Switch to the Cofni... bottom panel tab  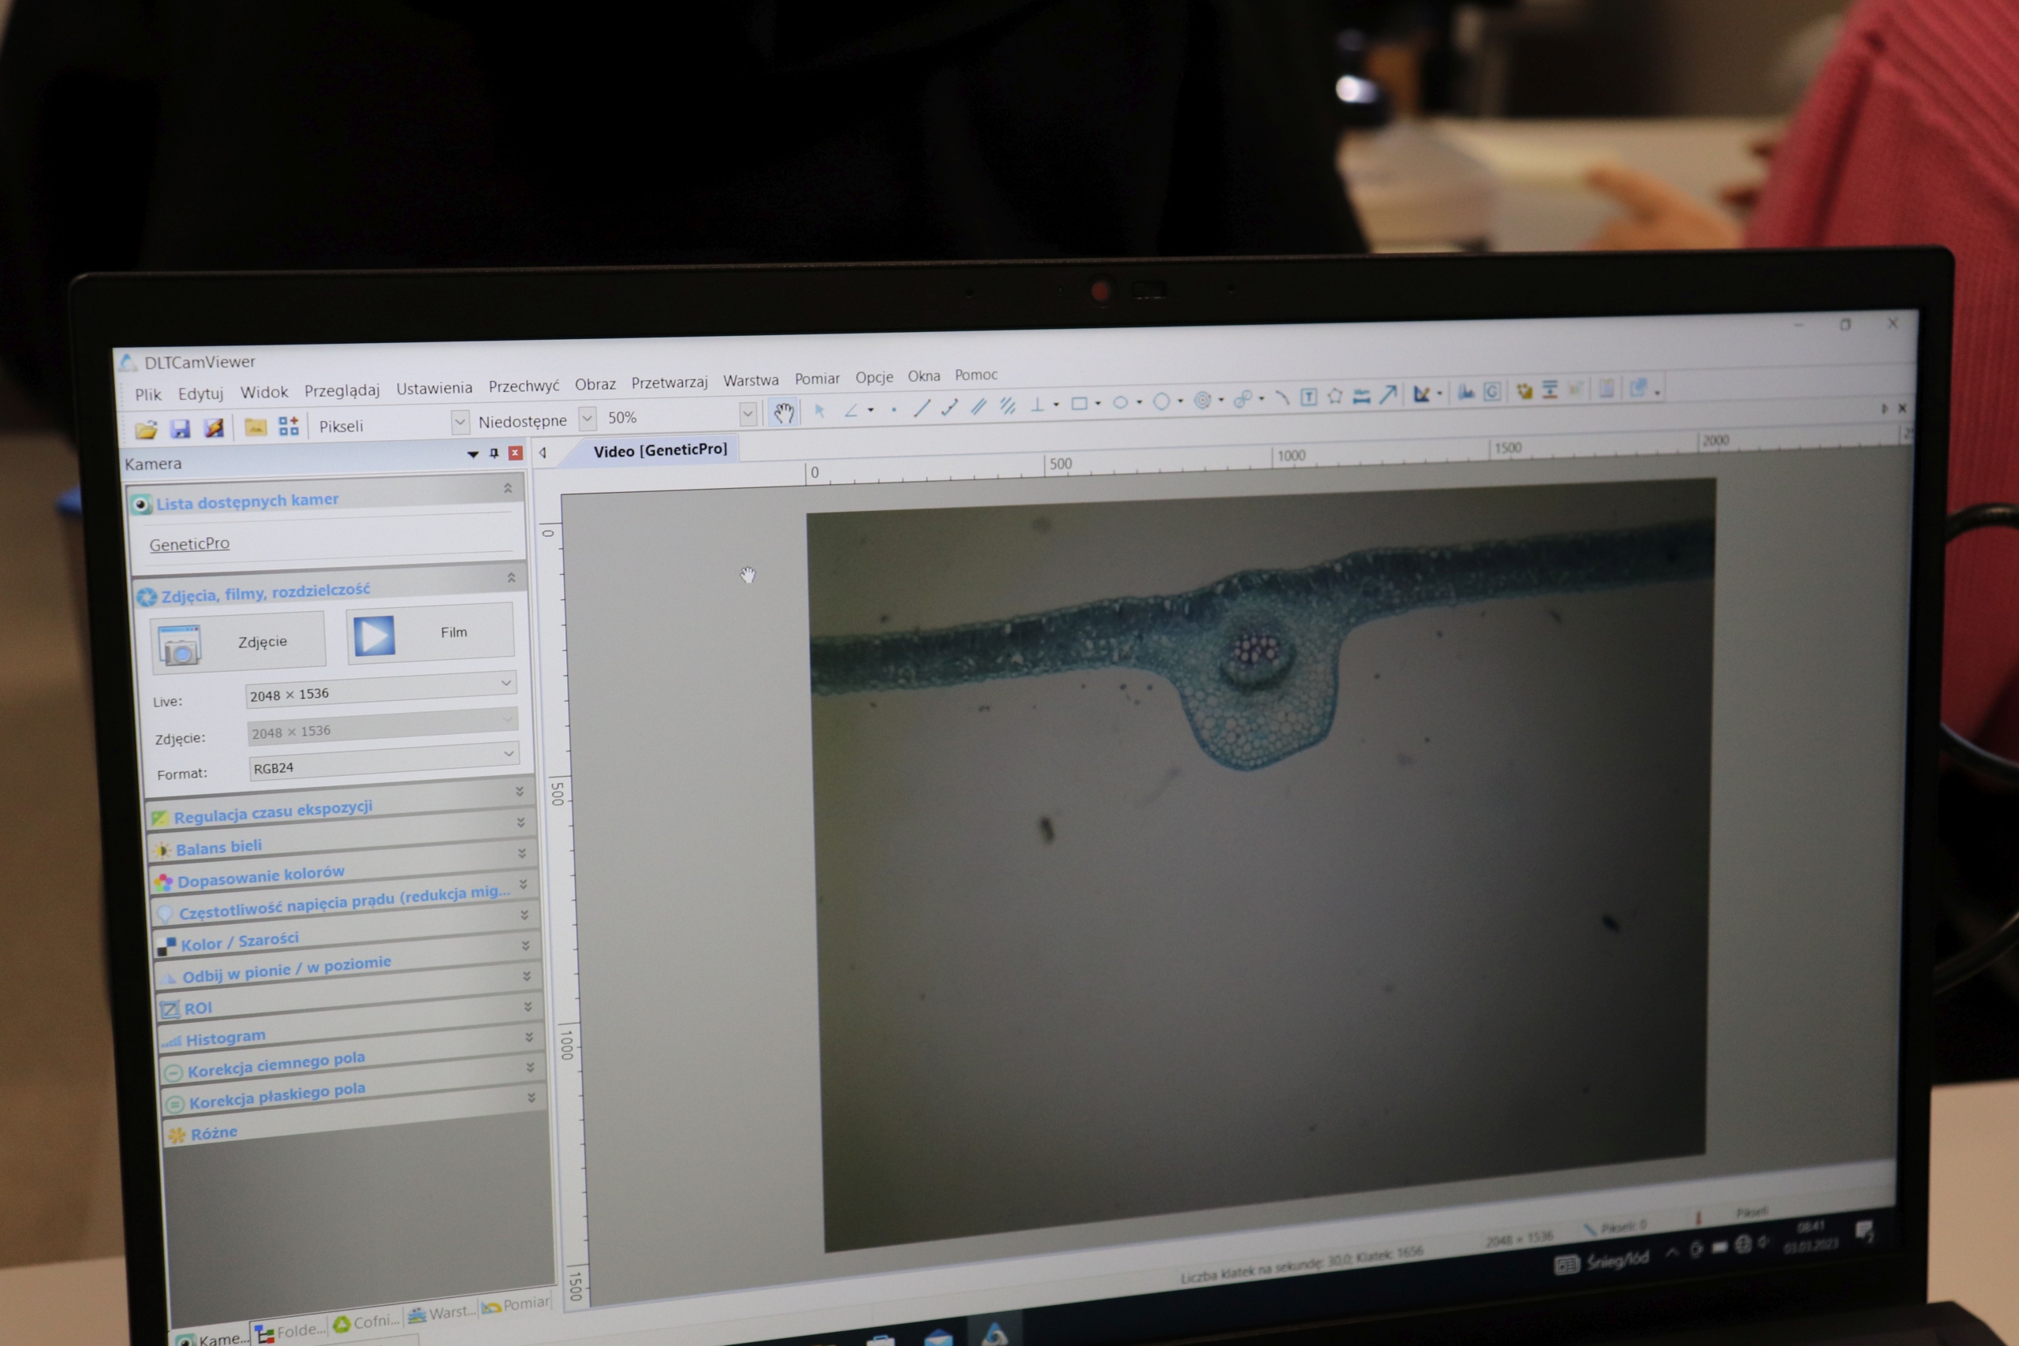pyautogui.click(x=368, y=1322)
